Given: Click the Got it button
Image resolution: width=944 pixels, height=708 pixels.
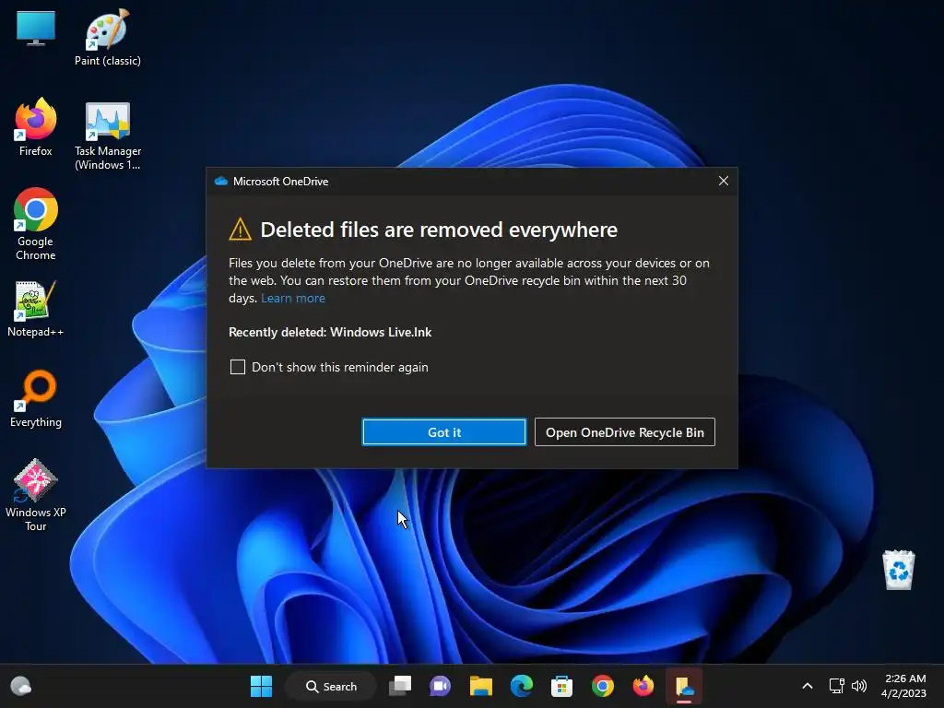Looking at the screenshot, I should pos(443,432).
